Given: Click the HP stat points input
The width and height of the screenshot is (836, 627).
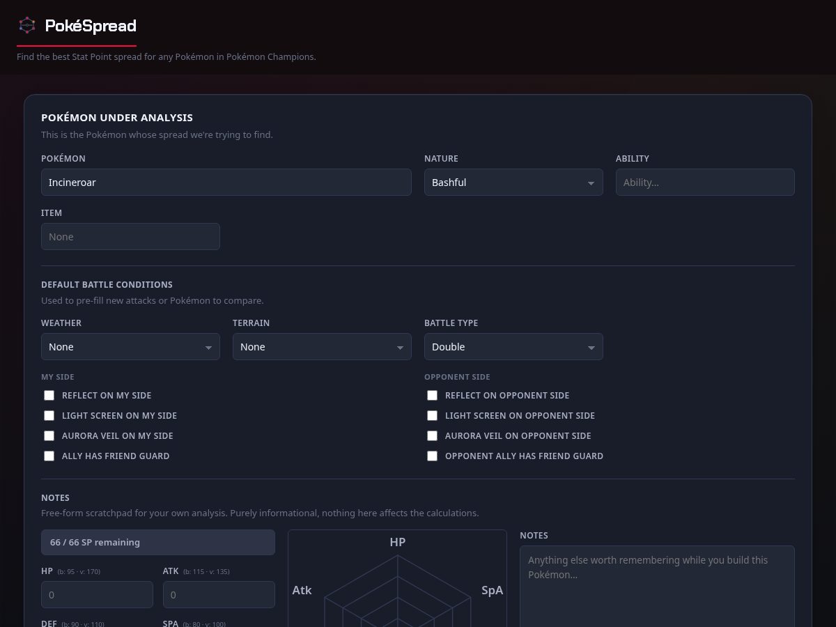Looking at the screenshot, I should [x=97, y=595].
